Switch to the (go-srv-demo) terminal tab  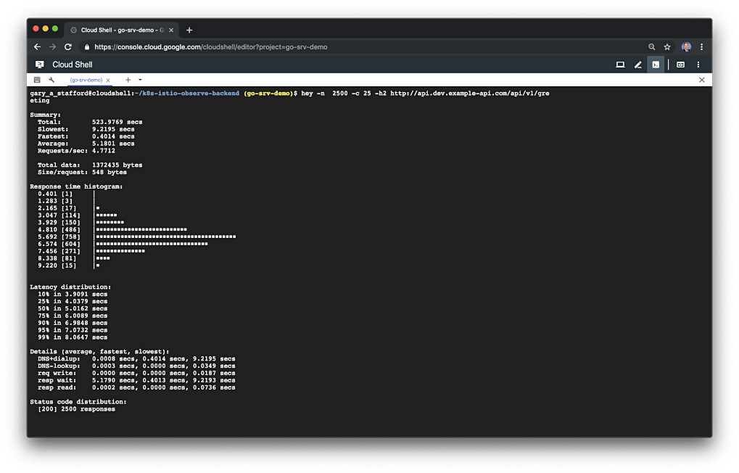tap(86, 80)
